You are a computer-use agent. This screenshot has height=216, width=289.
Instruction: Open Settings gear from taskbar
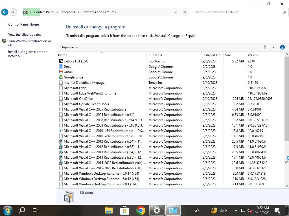(x=157, y=210)
